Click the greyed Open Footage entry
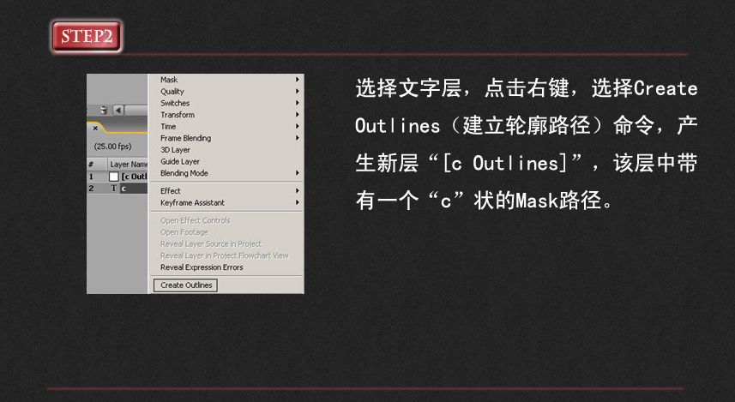 [226, 232]
